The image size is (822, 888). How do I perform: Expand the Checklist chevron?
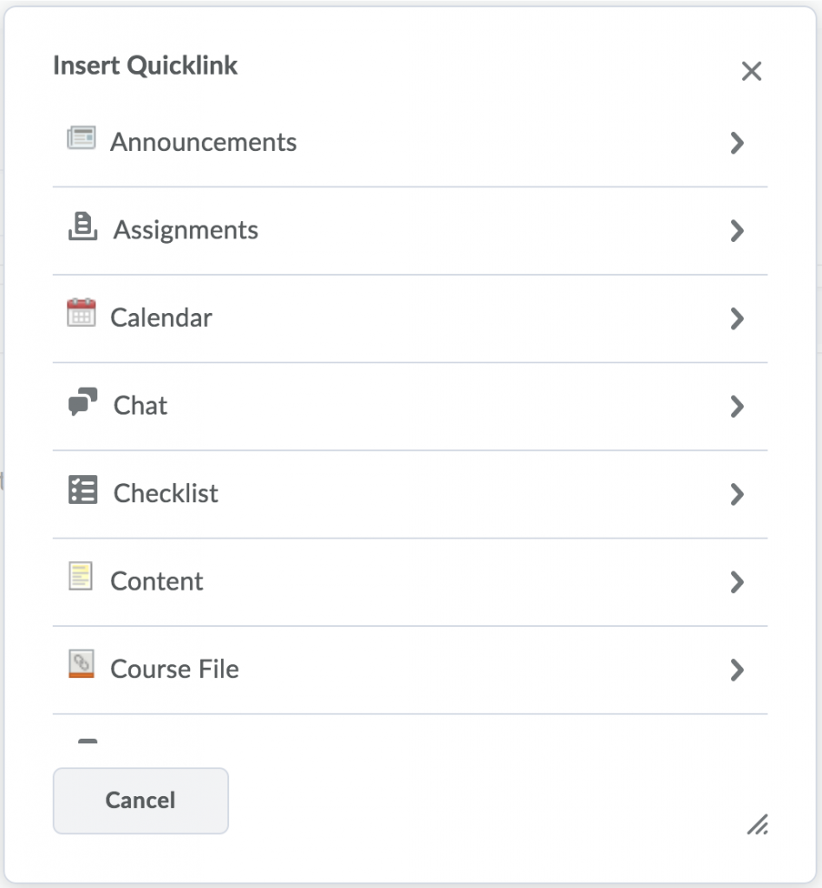pyautogui.click(x=738, y=494)
